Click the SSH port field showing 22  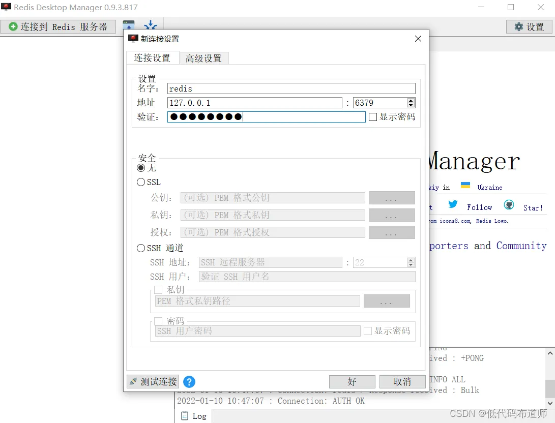pos(381,262)
